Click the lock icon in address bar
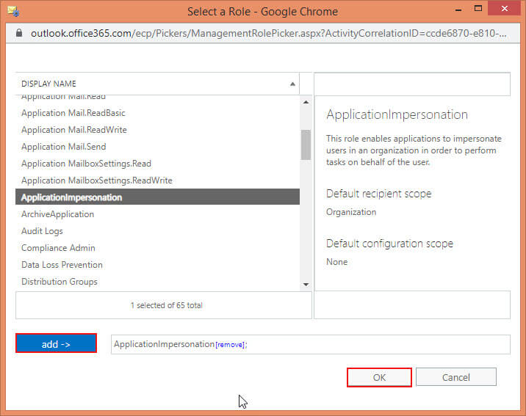Screen dimensions: 526x416 pos(19,33)
